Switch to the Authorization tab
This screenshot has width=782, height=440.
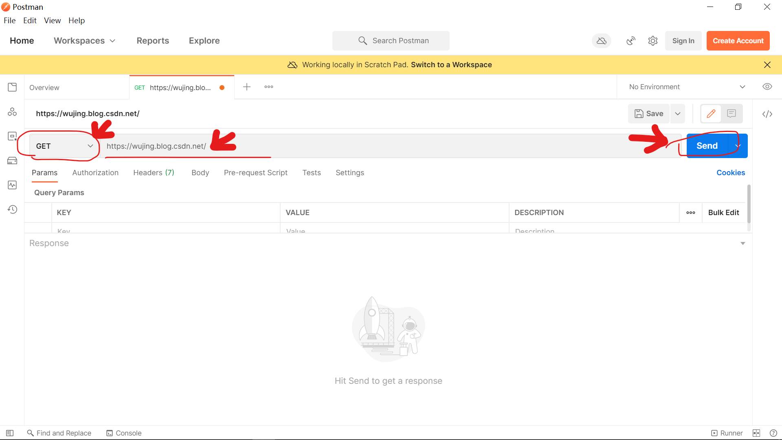[x=95, y=173]
